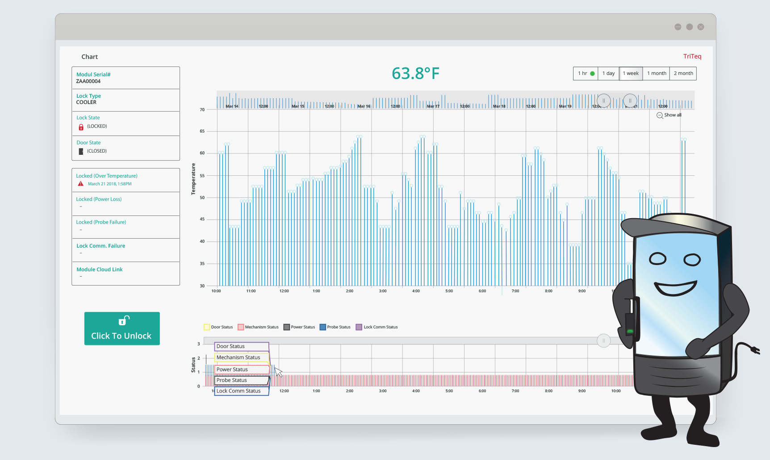Click the TriTeq brand link
This screenshot has height=460, width=770.
(692, 56)
